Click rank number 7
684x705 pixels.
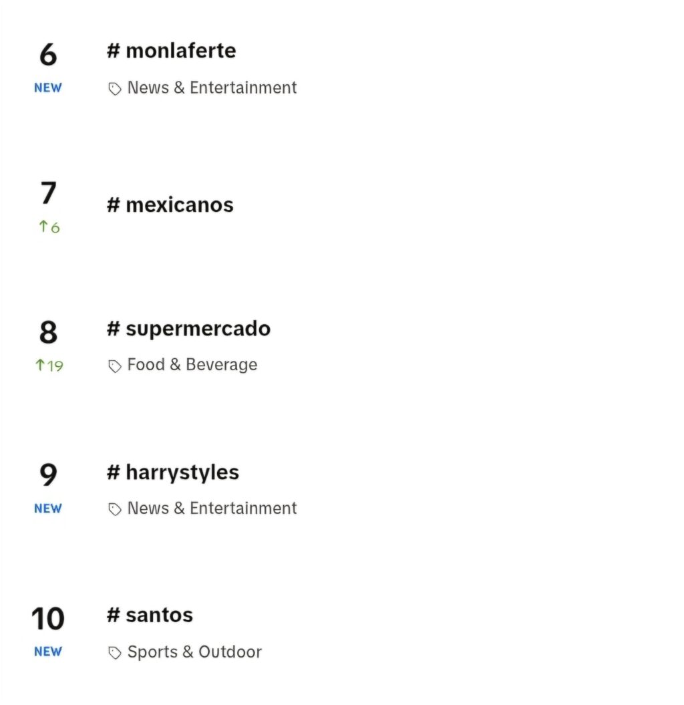point(49,193)
